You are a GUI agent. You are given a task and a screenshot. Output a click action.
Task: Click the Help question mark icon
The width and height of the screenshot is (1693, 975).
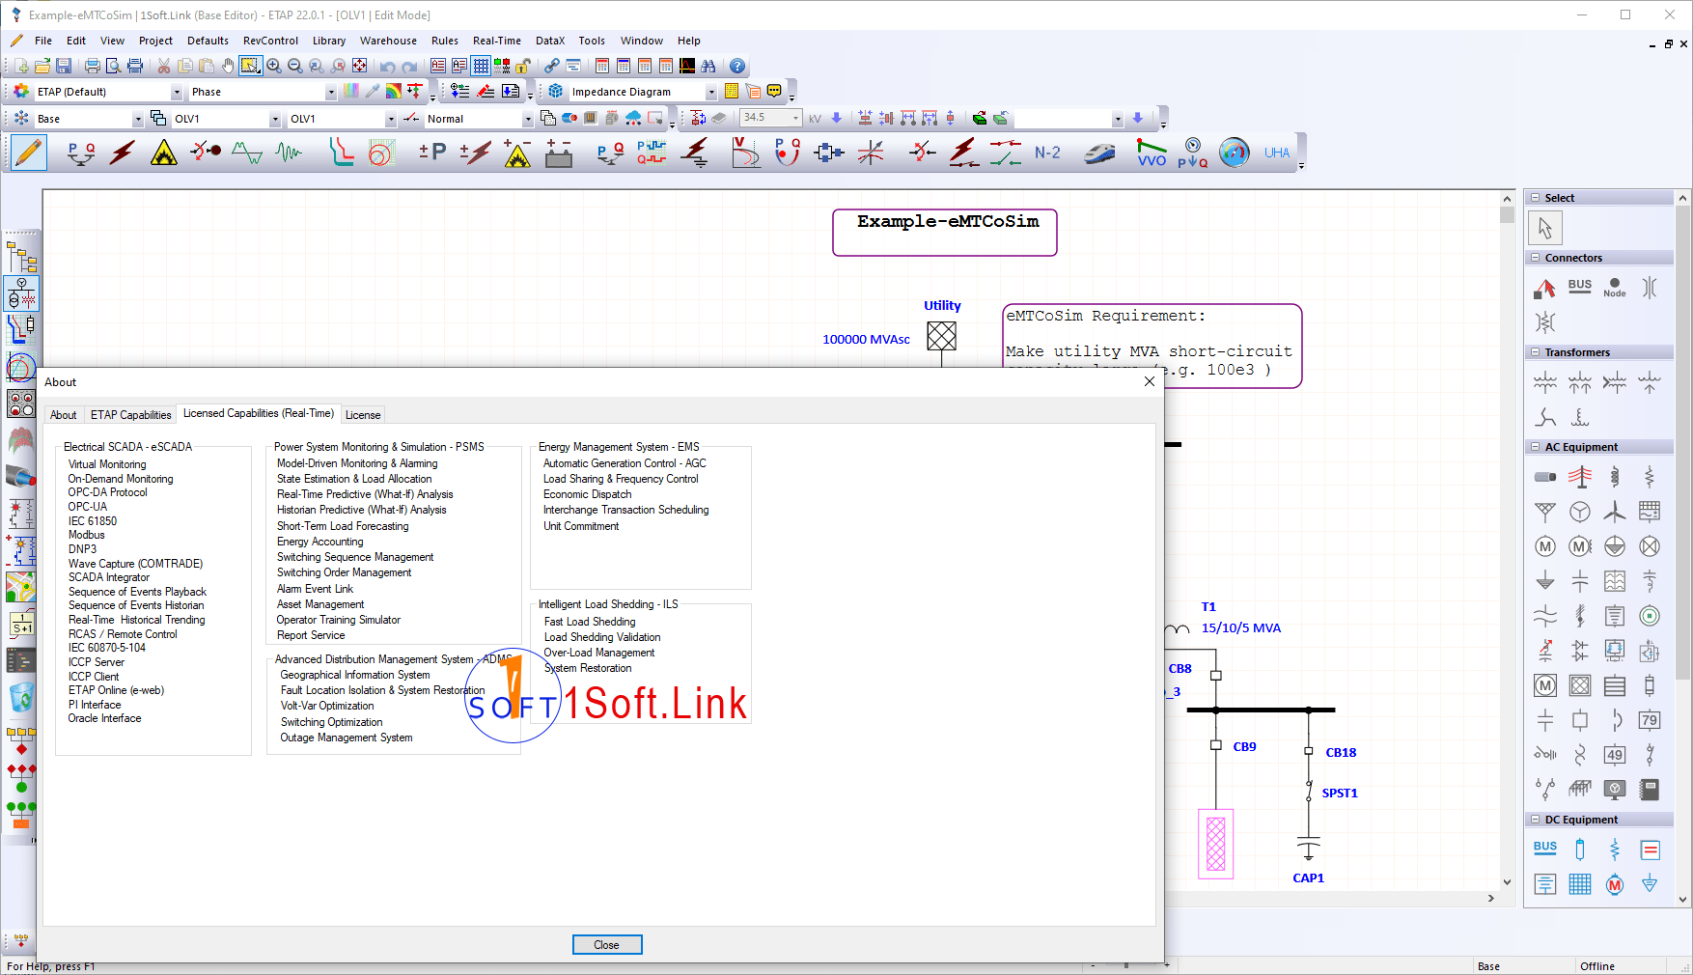click(x=737, y=66)
